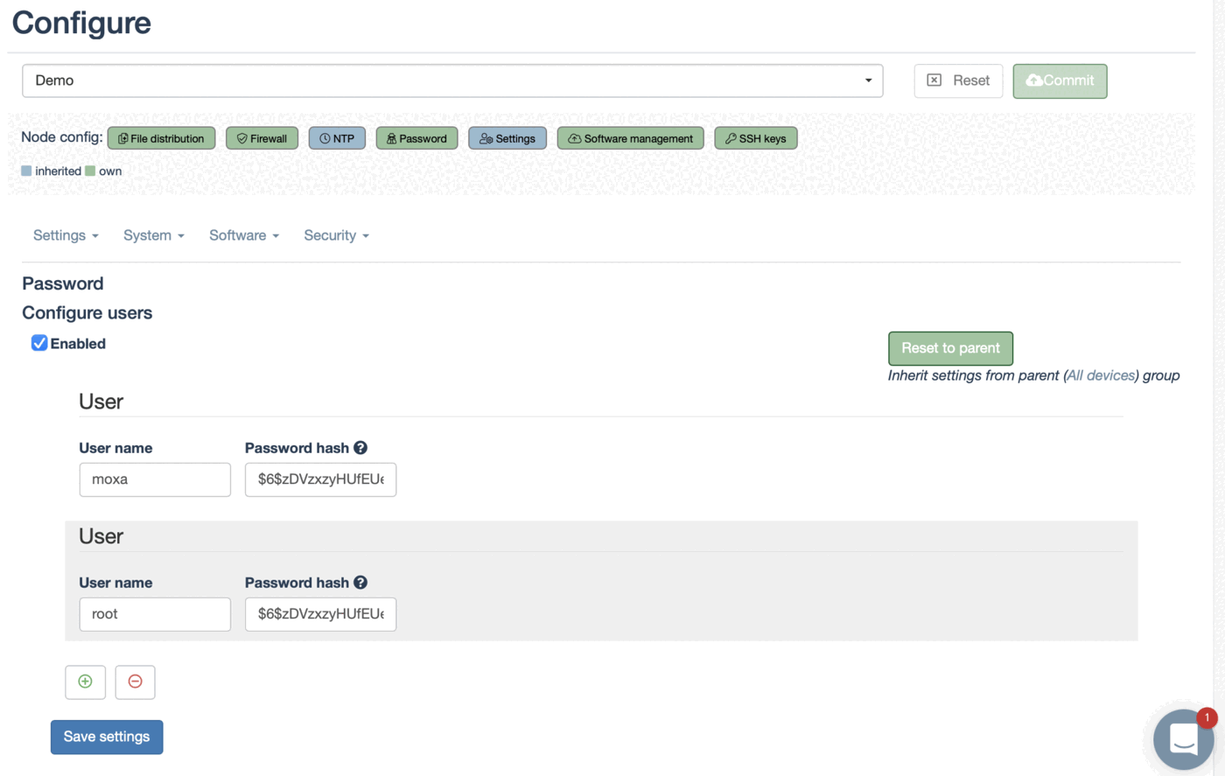Click the root User name field
This screenshot has width=1225, height=776.
click(x=155, y=614)
